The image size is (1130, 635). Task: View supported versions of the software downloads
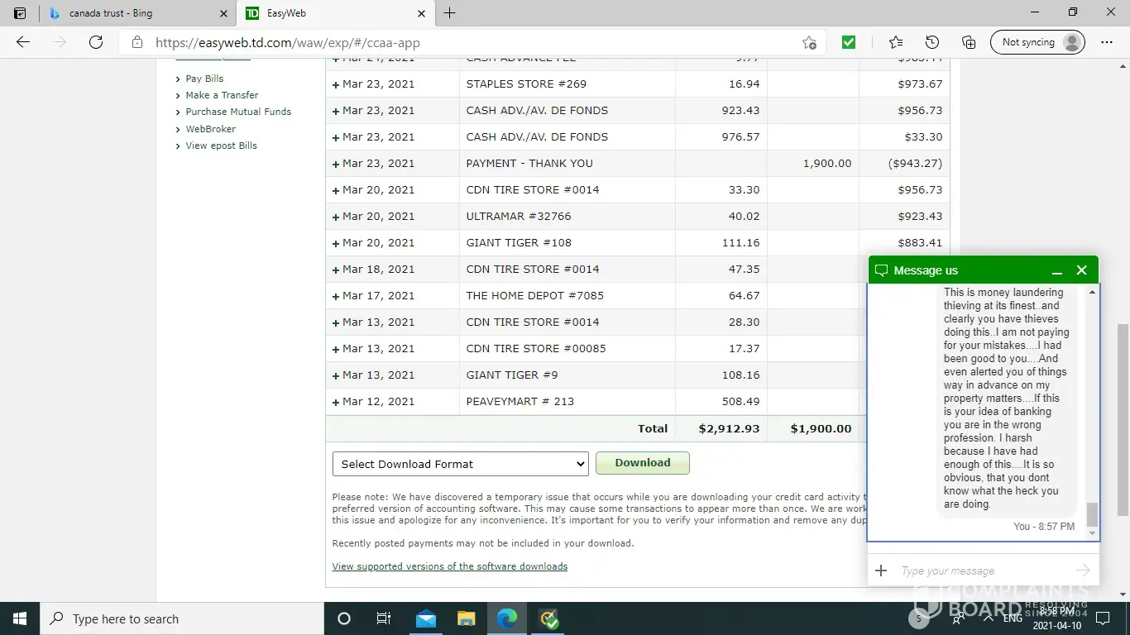(450, 566)
